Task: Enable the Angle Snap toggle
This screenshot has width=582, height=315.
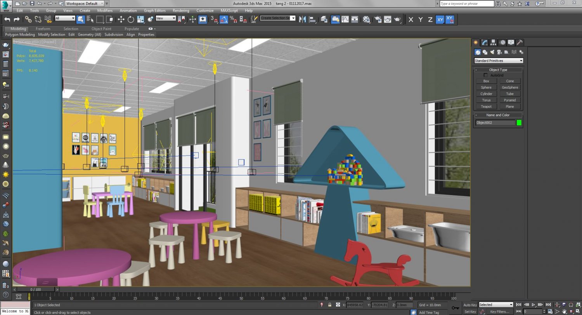Action: [224, 19]
